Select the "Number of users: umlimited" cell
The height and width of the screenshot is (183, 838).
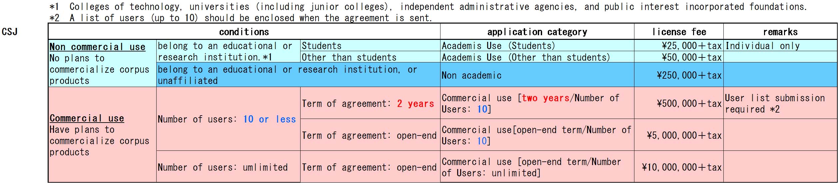223,167
